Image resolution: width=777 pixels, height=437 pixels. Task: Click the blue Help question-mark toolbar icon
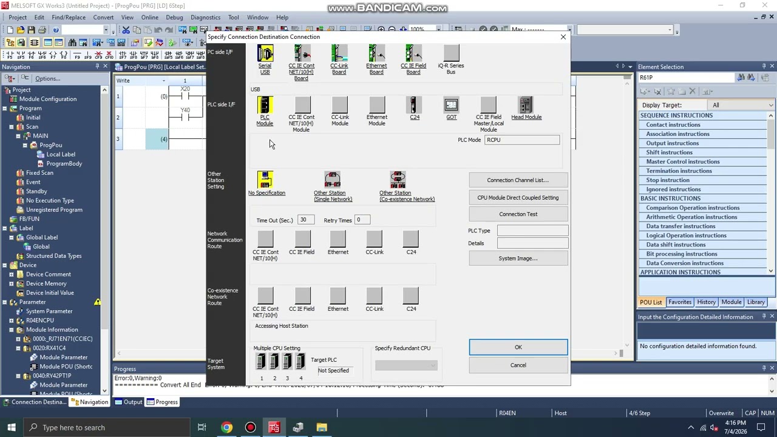pos(56,30)
